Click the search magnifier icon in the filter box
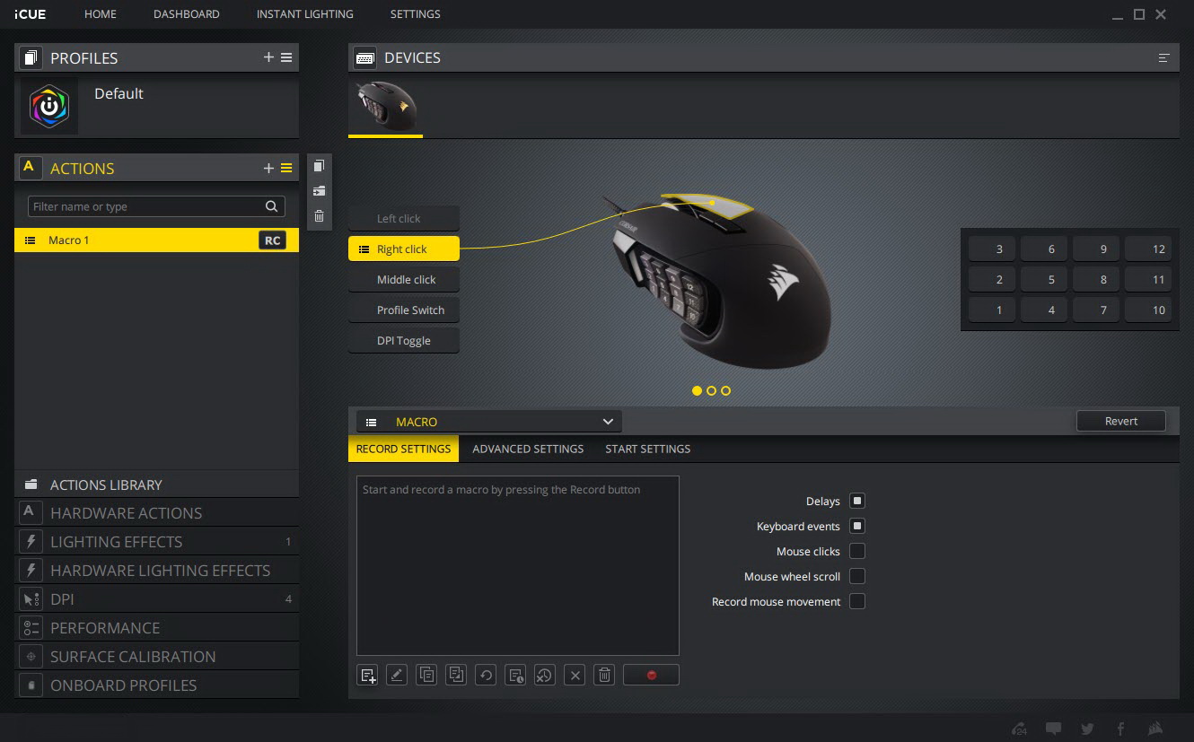The width and height of the screenshot is (1194, 742). pyautogui.click(x=271, y=206)
